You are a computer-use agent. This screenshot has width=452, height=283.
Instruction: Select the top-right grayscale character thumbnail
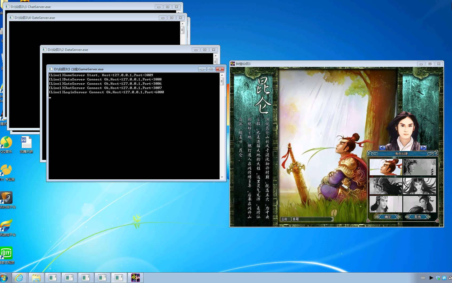pos(419,167)
